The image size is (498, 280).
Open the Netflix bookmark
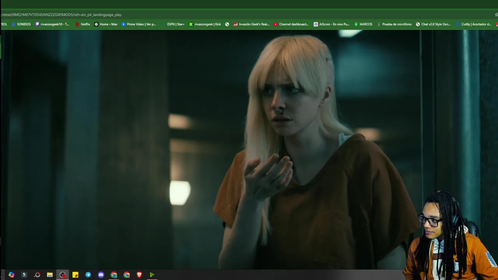click(x=82, y=24)
